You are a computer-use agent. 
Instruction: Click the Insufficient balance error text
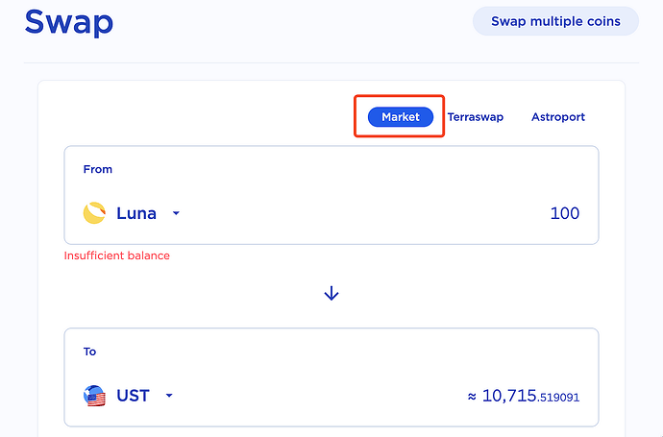(x=116, y=255)
